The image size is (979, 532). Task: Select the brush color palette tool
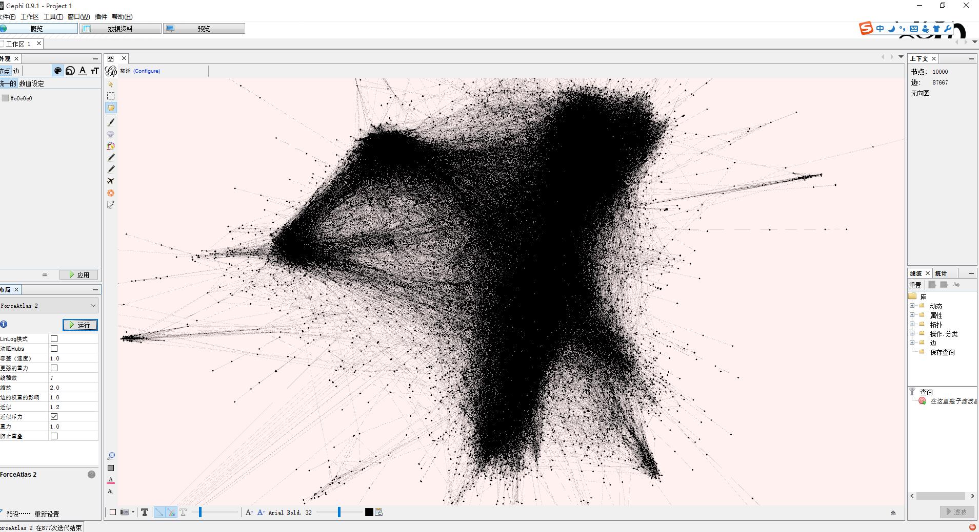coord(111,146)
